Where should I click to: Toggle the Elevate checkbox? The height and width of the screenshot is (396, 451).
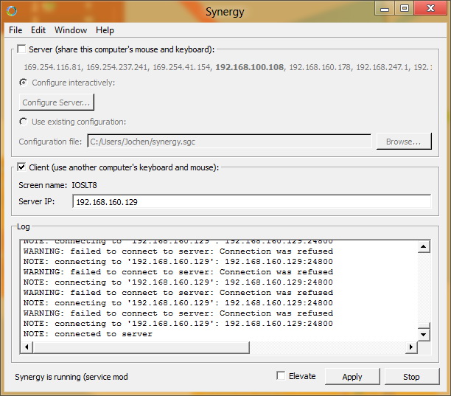(281, 376)
